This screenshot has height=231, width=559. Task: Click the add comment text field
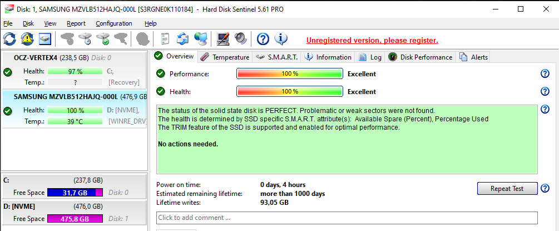pos(347,218)
